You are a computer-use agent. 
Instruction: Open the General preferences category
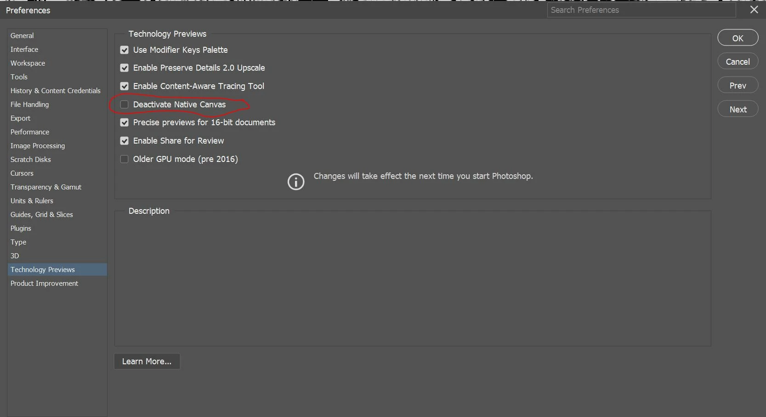pos(57,35)
